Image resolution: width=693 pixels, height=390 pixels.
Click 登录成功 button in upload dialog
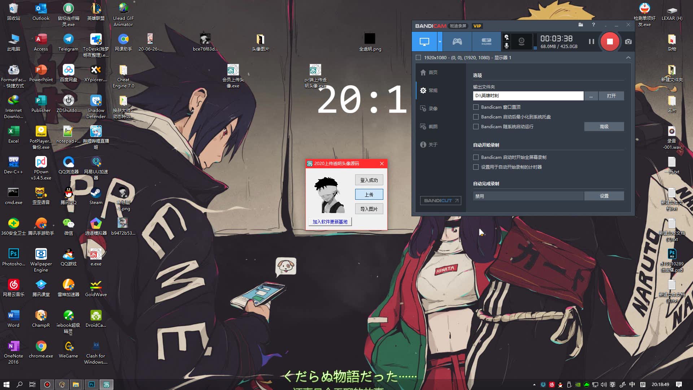[369, 180]
